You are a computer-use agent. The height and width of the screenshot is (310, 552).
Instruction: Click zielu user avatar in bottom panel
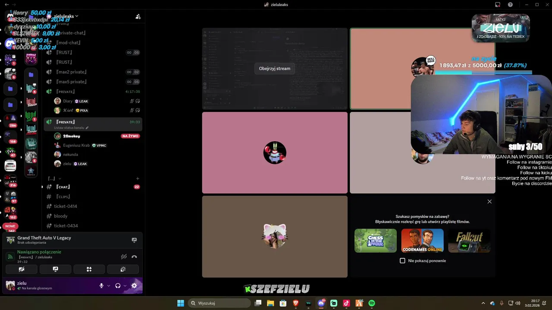(10, 285)
